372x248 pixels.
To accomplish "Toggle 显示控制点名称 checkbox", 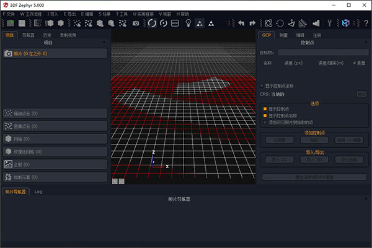I will tap(265, 116).
